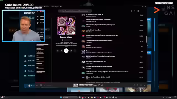Open File Explorer from the taskbar
Screen dimensions: 177x99
[x=92, y=97]
